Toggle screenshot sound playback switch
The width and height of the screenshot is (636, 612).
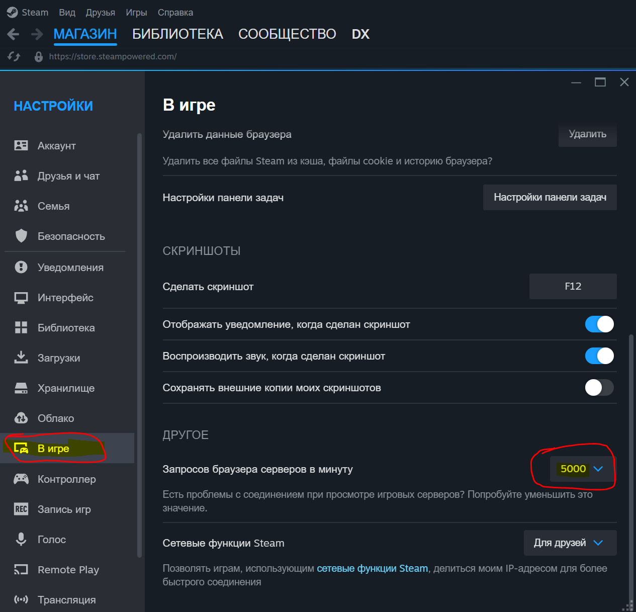point(599,356)
